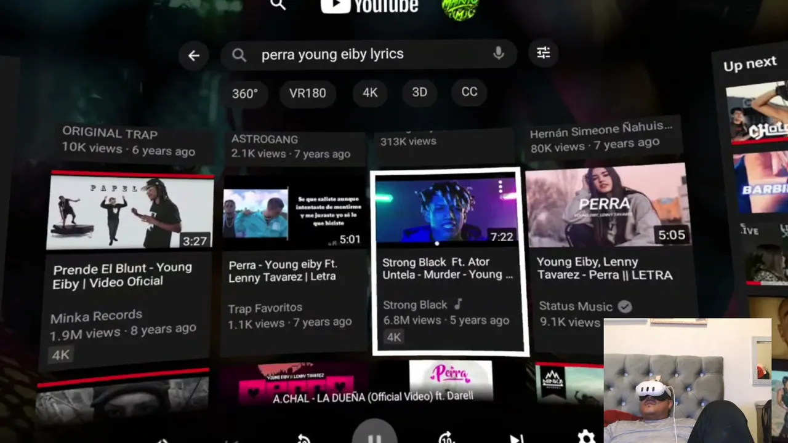
Task: Open title 'Strong Black Ft. Ator Untela - Murder'
Action: coord(448,268)
